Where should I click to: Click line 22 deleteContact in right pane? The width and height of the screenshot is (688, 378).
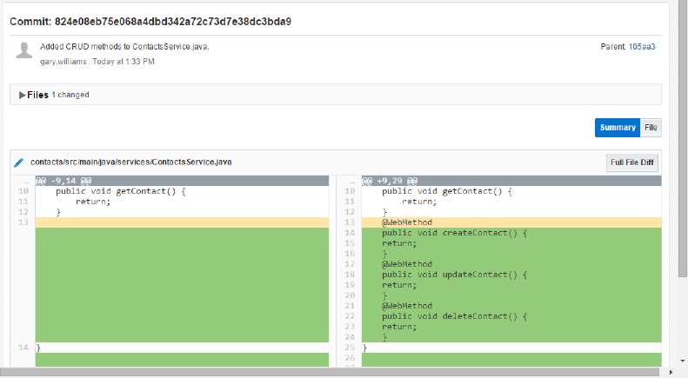point(454,316)
